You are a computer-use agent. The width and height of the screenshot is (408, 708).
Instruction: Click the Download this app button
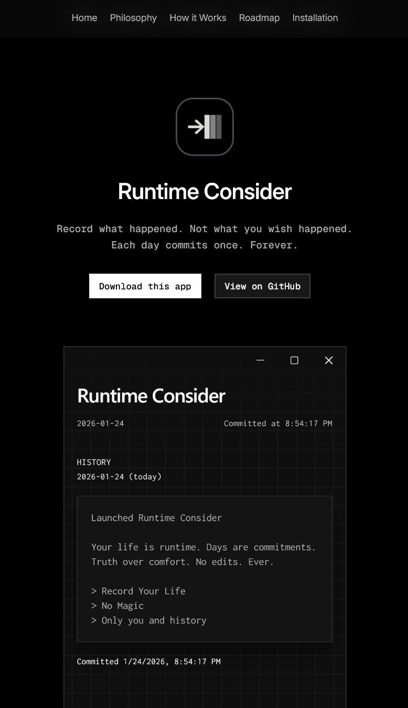pyautogui.click(x=145, y=286)
